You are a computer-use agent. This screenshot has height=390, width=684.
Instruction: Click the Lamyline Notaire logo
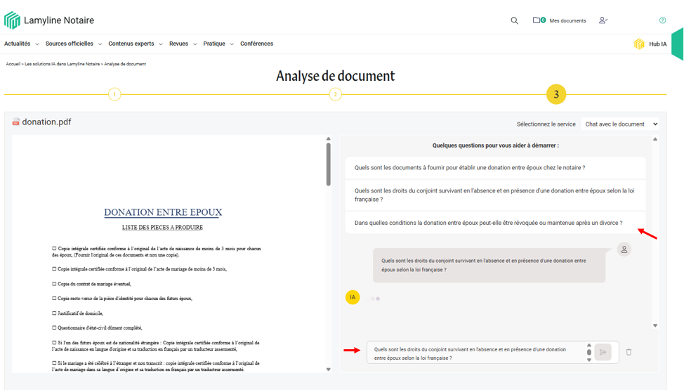(13, 20)
